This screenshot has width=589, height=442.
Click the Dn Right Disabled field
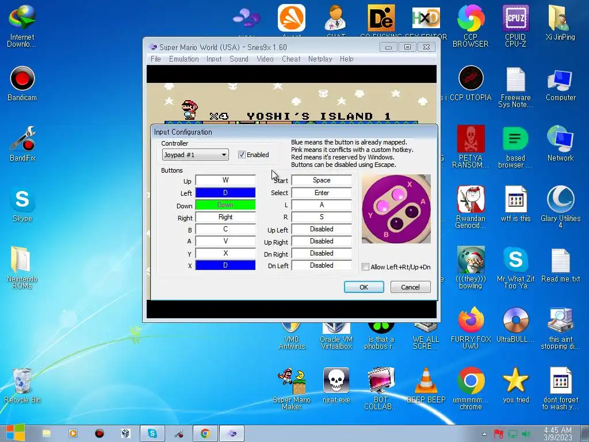tap(322, 253)
